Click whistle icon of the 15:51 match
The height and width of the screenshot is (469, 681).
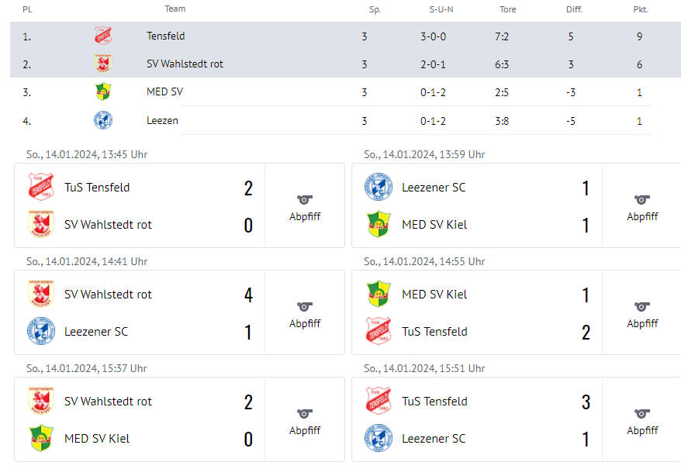(642, 413)
